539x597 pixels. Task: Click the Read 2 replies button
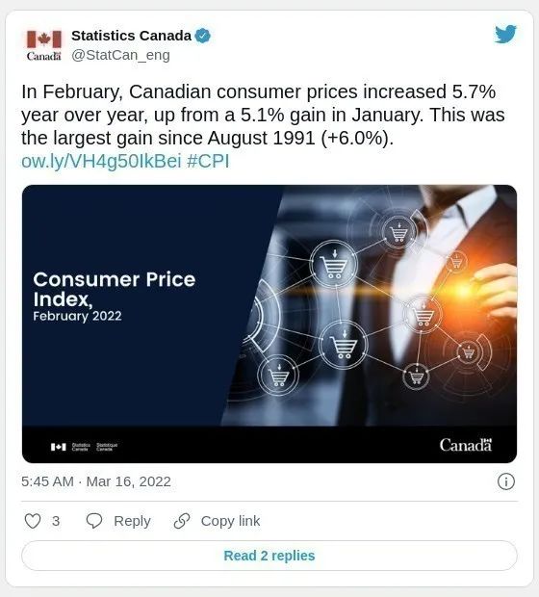[269, 556]
